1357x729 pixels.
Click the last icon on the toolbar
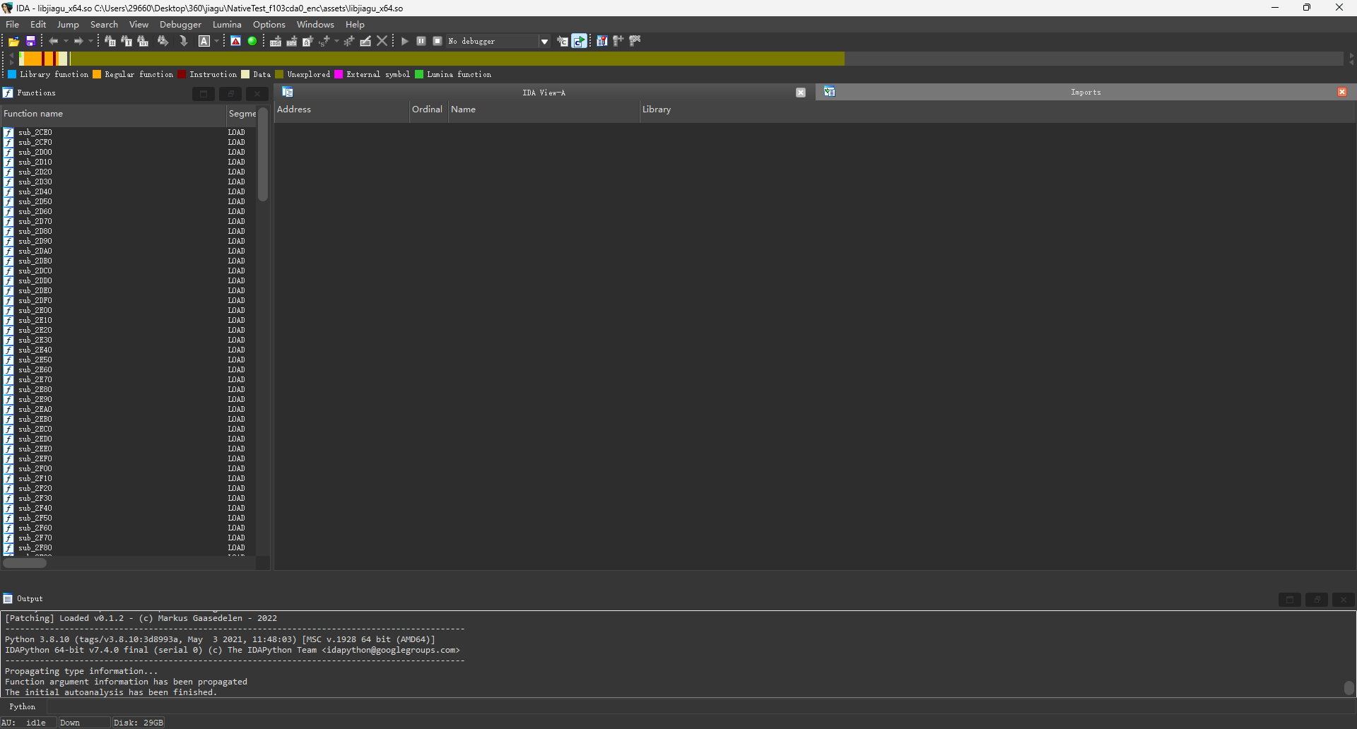coord(635,41)
